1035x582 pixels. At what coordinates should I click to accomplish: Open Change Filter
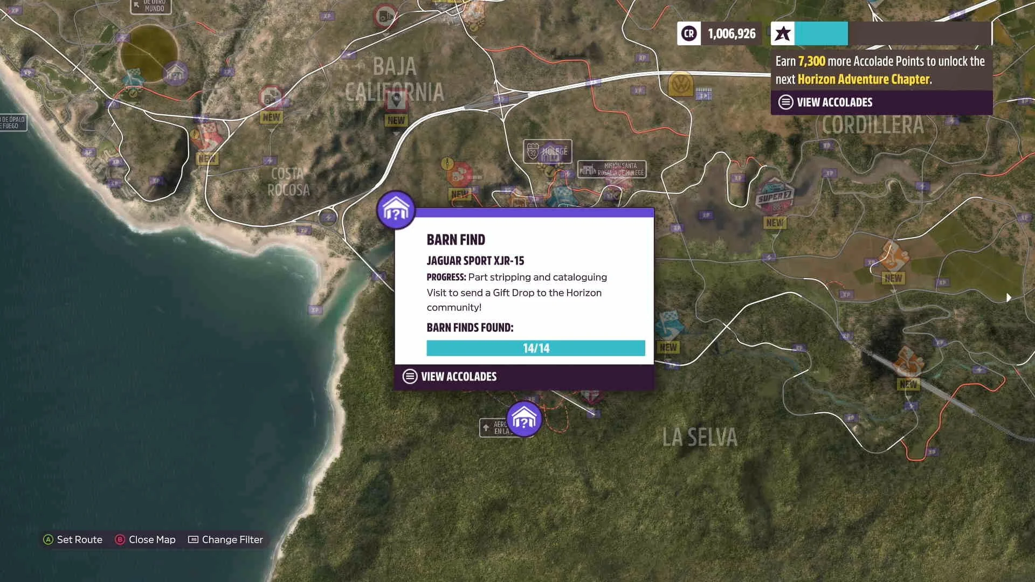point(225,539)
